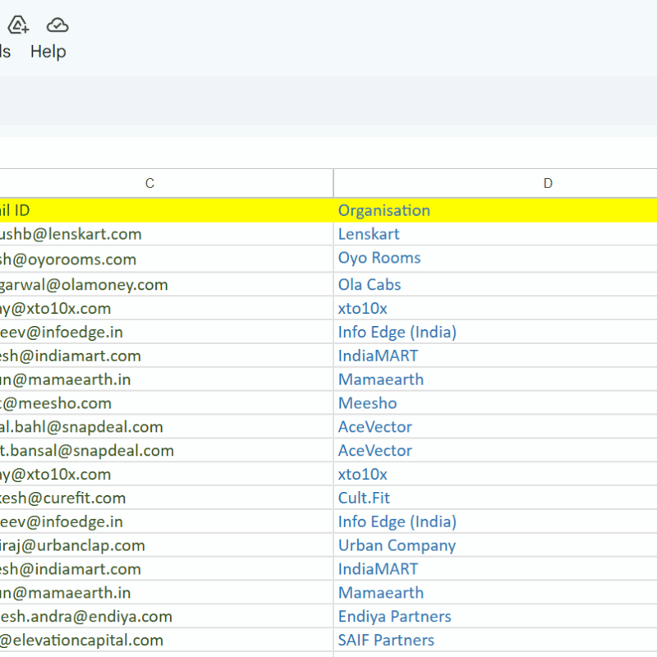Click the urbanclap.com email cell
This screenshot has width=657, height=657.
click(167, 545)
